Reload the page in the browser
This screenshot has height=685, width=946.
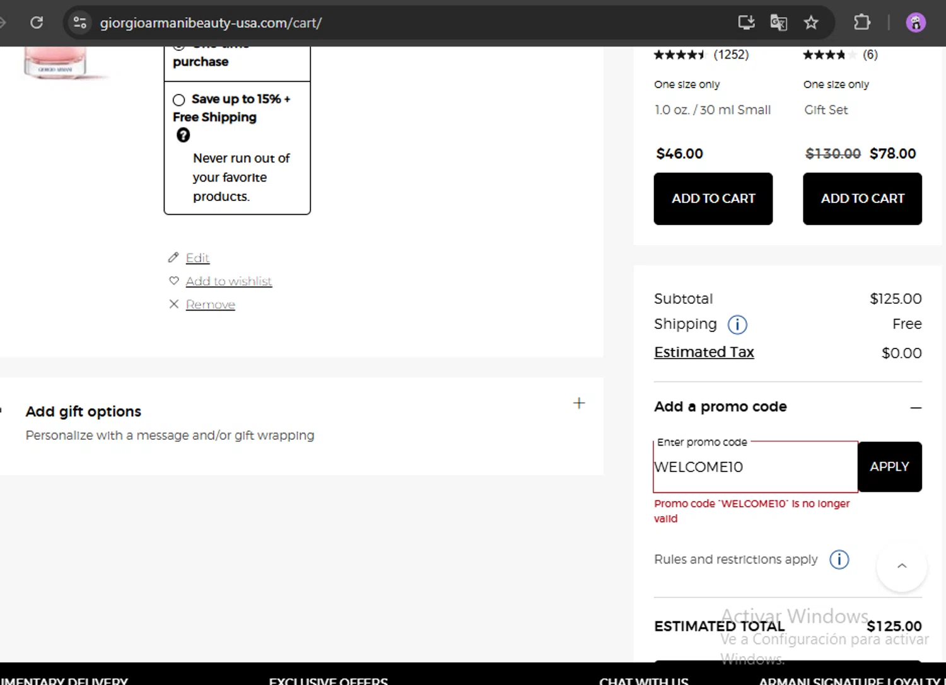[37, 23]
